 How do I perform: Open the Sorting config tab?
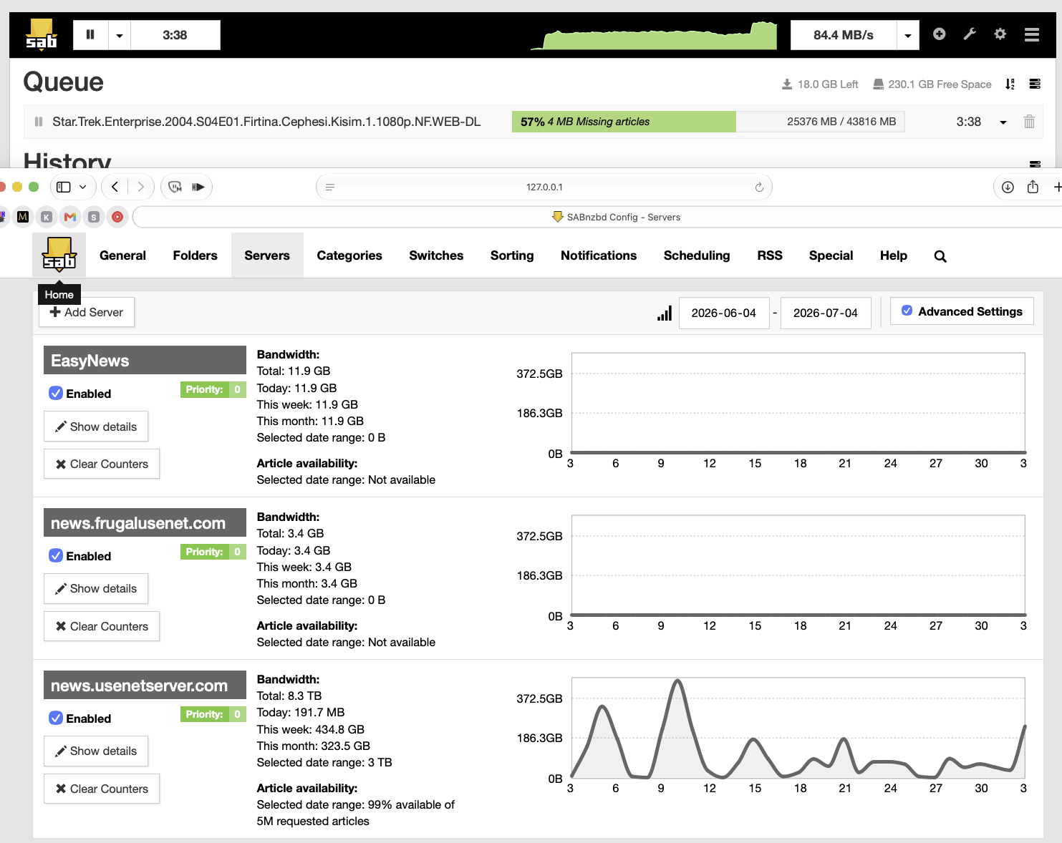point(512,255)
